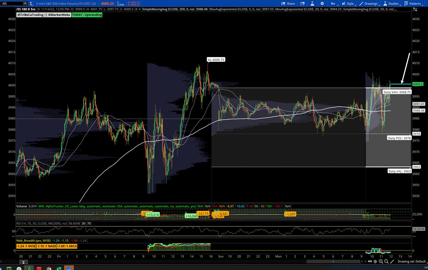This screenshot has height=270, width=428.
Task: Click the Web_Breadth (yes, NYSE) study label
Action: tap(33, 241)
